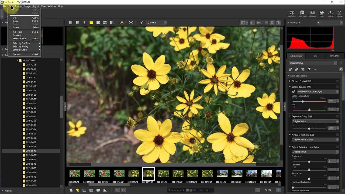Click the Export icon
This screenshot has width=345, height=194.
coord(339,14)
